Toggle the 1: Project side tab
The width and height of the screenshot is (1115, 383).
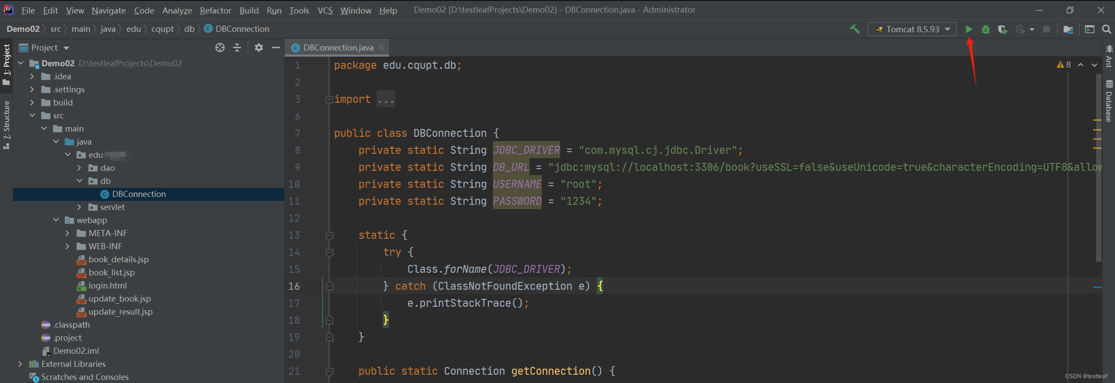coord(6,64)
